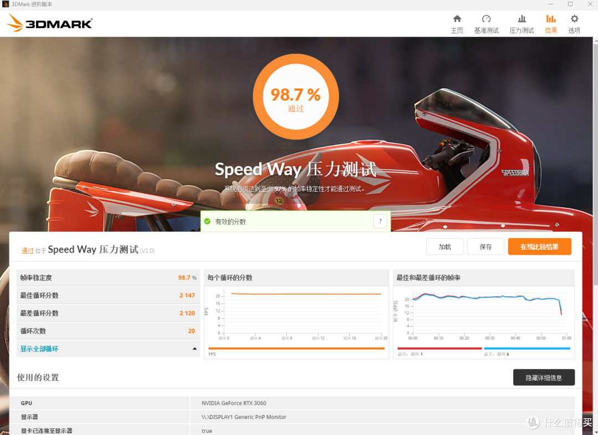Select the Results (结果) tab

coord(551,24)
